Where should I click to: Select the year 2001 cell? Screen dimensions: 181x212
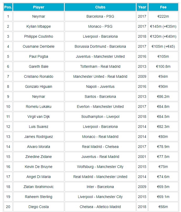[142, 157]
